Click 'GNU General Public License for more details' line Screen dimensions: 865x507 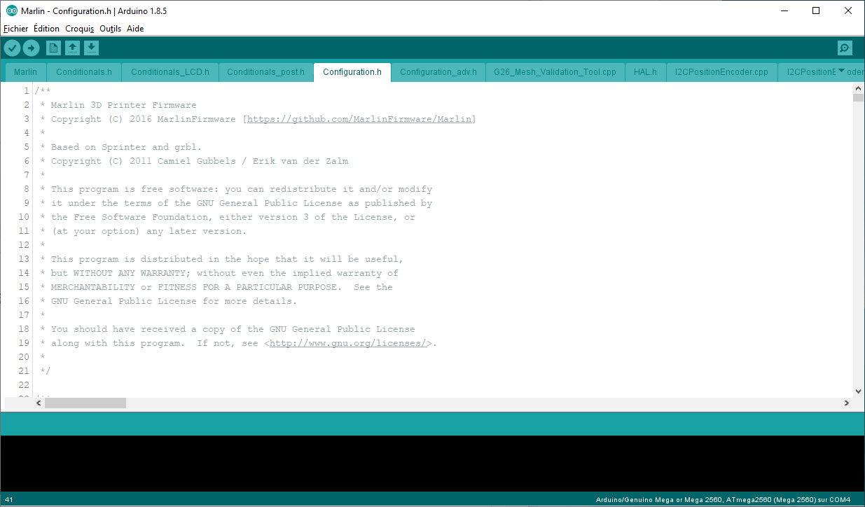coord(174,301)
